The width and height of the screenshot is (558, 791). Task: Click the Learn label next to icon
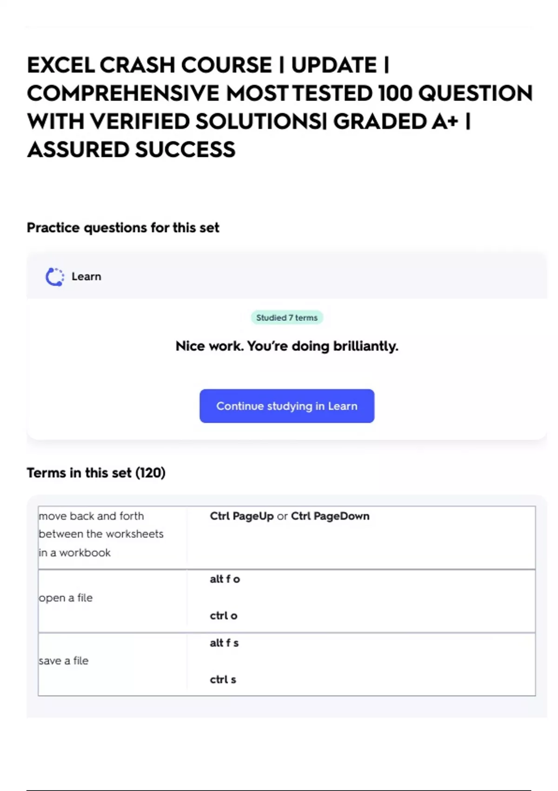tap(86, 276)
